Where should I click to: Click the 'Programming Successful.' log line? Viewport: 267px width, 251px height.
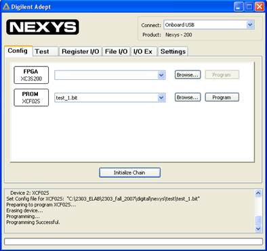(x=33, y=222)
